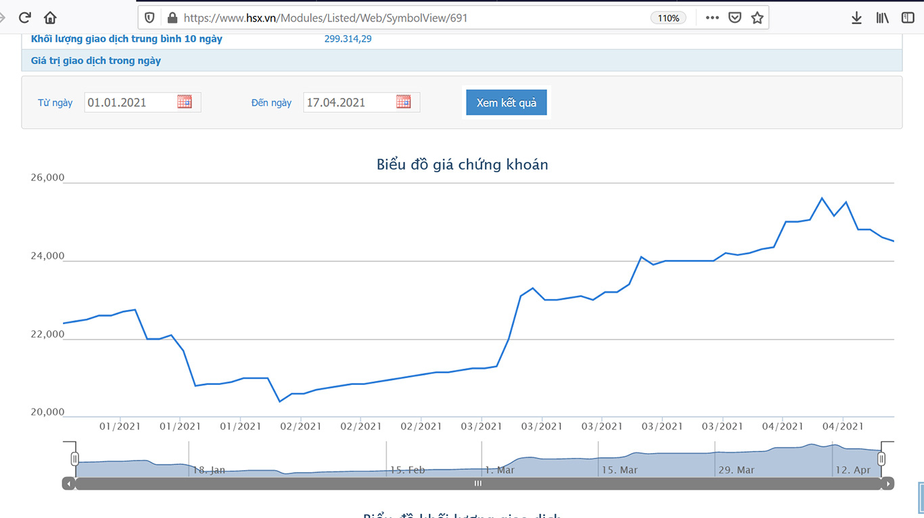Click the left range handle of chart navigator

pyautogui.click(x=75, y=459)
